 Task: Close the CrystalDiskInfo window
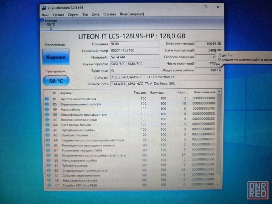[x=218, y=7]
